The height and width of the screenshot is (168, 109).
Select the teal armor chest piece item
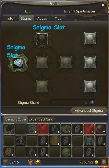point(89,140)
